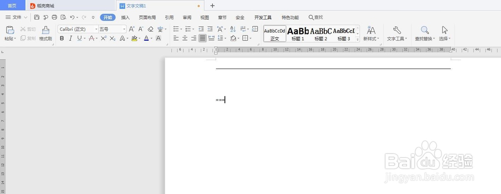Click the table layout icon after line spacing
The width and height of the screenshot is (501, 194).
click(x=255, y=29)
